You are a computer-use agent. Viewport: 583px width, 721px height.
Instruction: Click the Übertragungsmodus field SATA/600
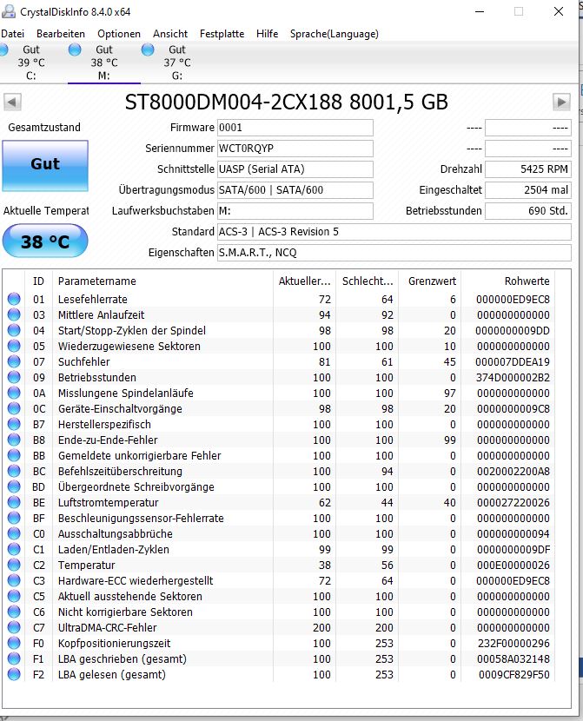coord(295,190)
